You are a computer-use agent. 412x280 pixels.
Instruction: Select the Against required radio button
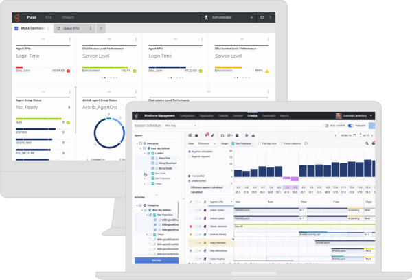(190, 156)
